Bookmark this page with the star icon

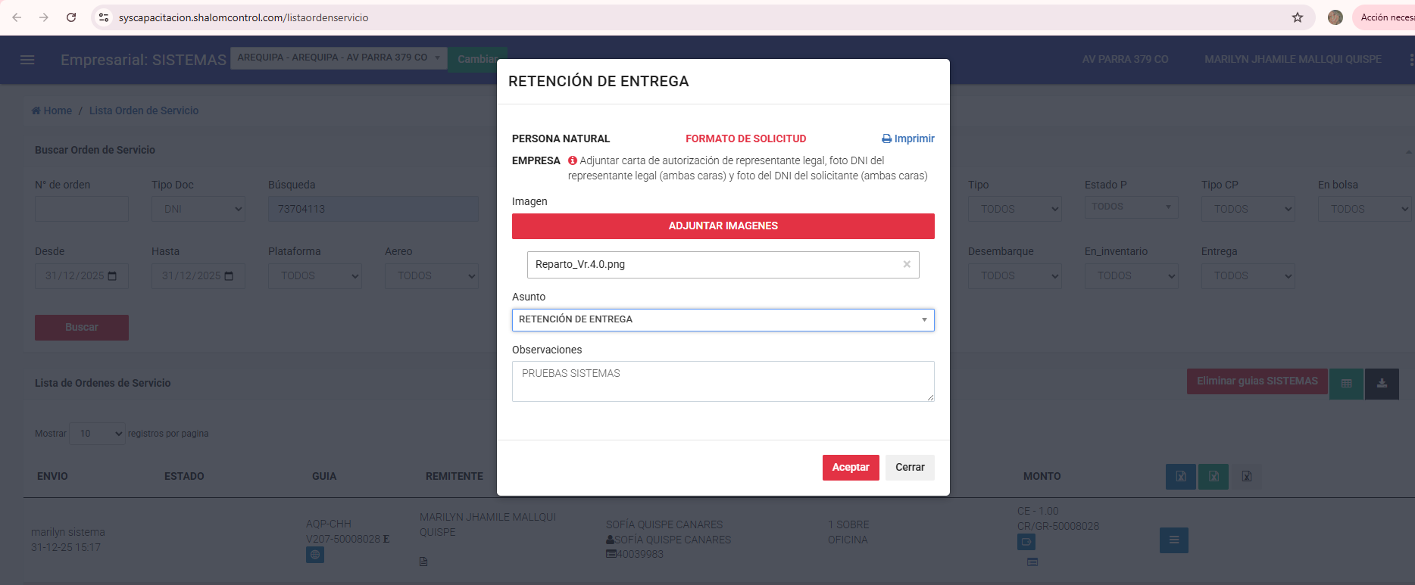(1298, 17)
